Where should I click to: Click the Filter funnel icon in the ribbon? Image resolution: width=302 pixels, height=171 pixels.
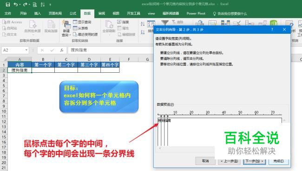pos(165,23)
